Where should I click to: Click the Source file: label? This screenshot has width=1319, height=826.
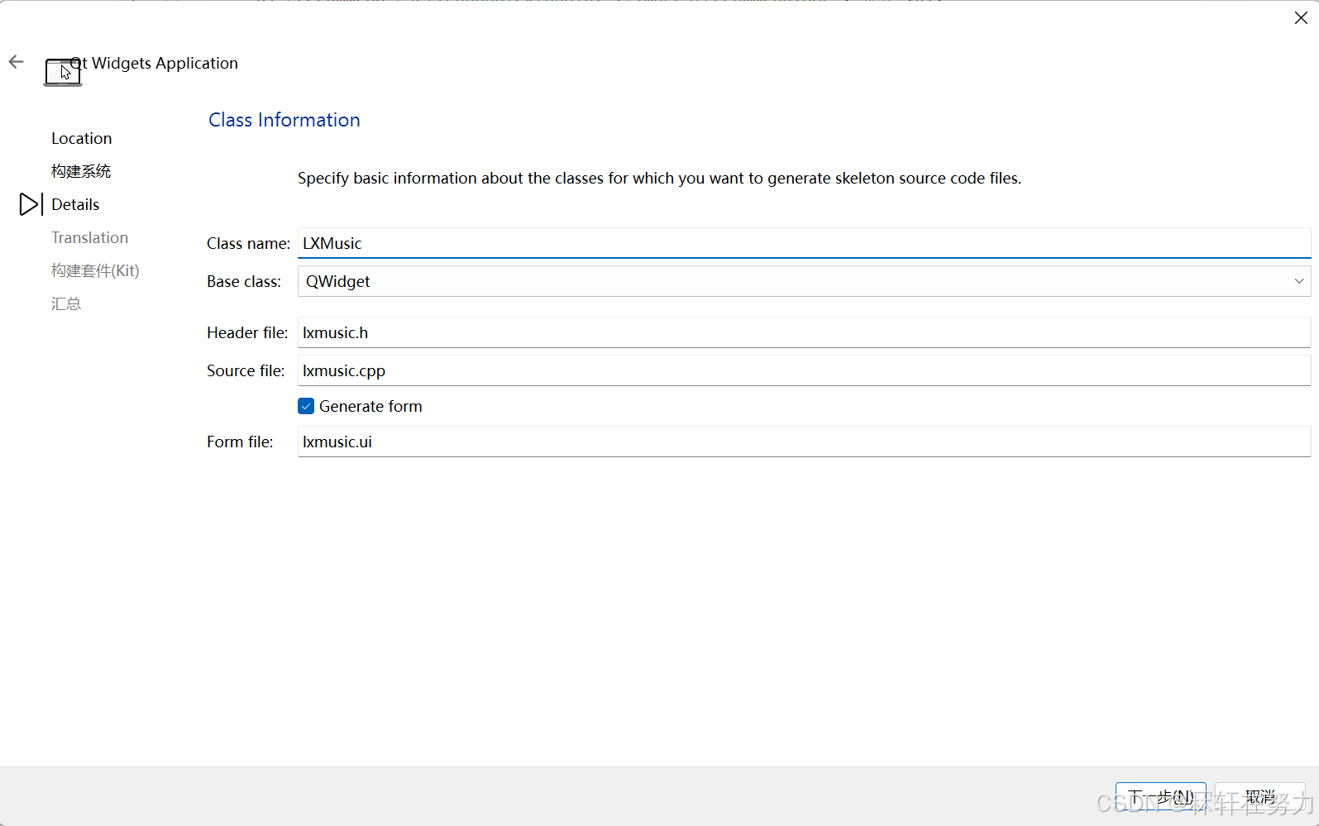[x=246, y=370]
